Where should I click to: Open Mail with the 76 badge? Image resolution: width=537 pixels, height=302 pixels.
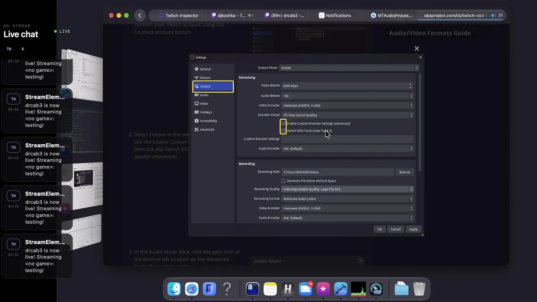point(305,289)
